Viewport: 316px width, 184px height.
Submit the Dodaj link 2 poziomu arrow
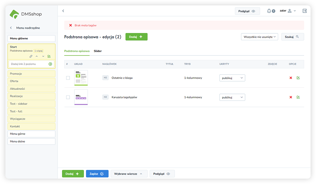(x=50, y=64)
